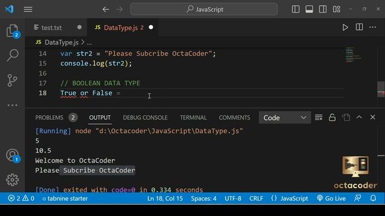This screenshot has width=385, height=216.
Task: Open the Manage gear settings
Action: click(x=12, y=180)
